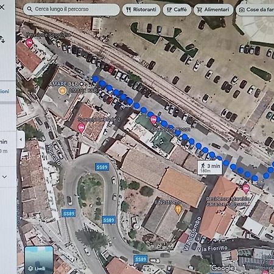
Task: Focus the Cerca lungo il percorso field
Action: click(72, 9)
